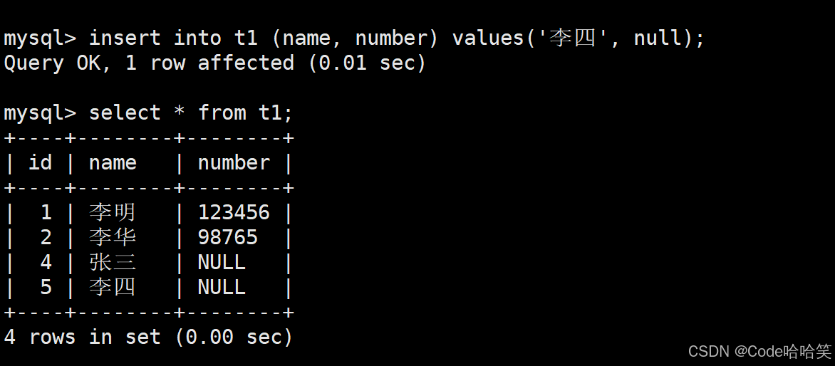Viewport: 835px width, 366px height.
Task: Click the 李明 name cell
Action: point(113,213)
